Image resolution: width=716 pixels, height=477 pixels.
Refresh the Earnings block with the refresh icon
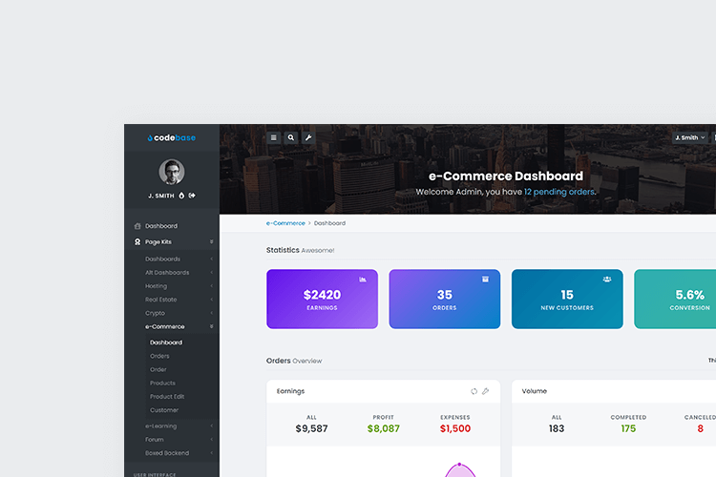point(474,391)
